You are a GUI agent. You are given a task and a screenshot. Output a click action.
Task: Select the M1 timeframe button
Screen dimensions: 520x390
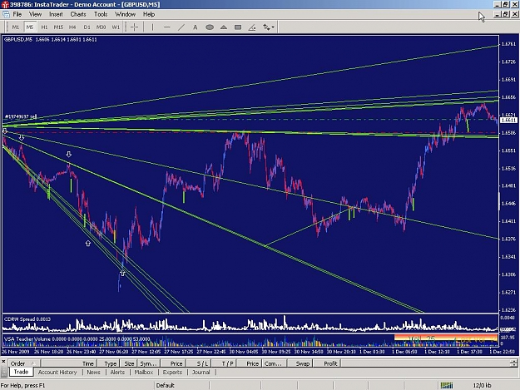click(x=16, y=27)
